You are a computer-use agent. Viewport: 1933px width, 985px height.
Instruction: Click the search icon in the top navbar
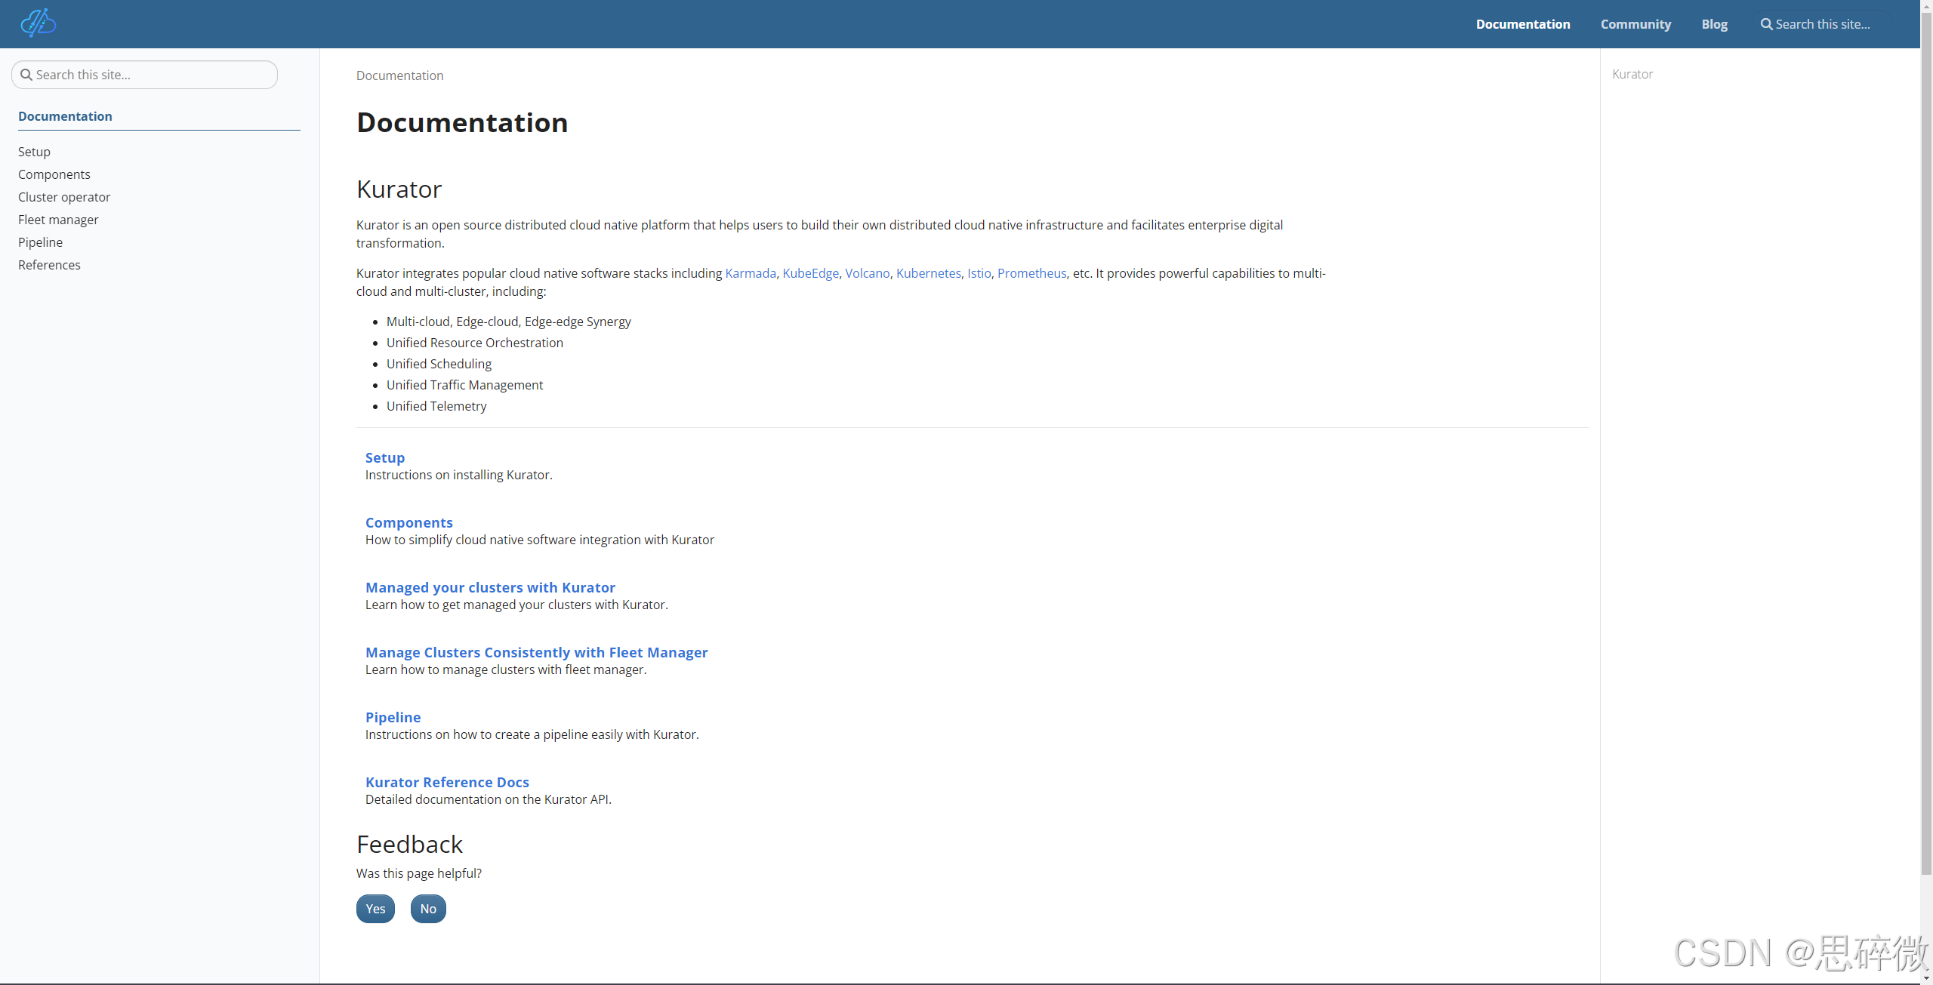tap(1766, 24)
